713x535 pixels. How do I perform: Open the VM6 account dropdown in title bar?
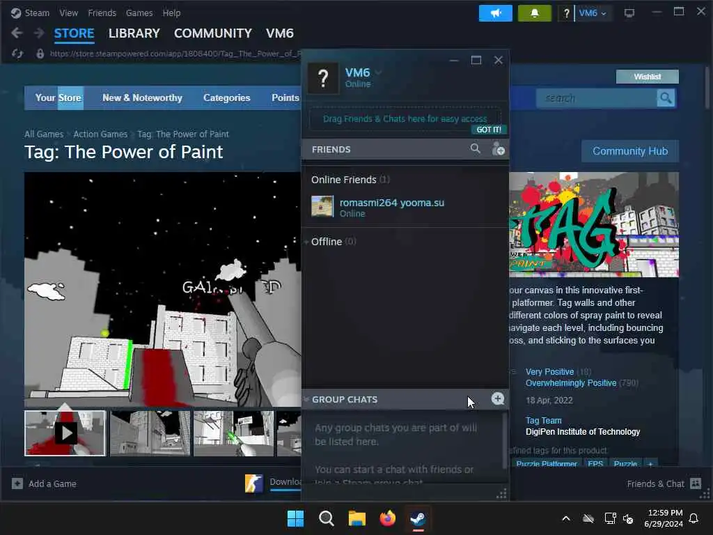click(593, 13)
